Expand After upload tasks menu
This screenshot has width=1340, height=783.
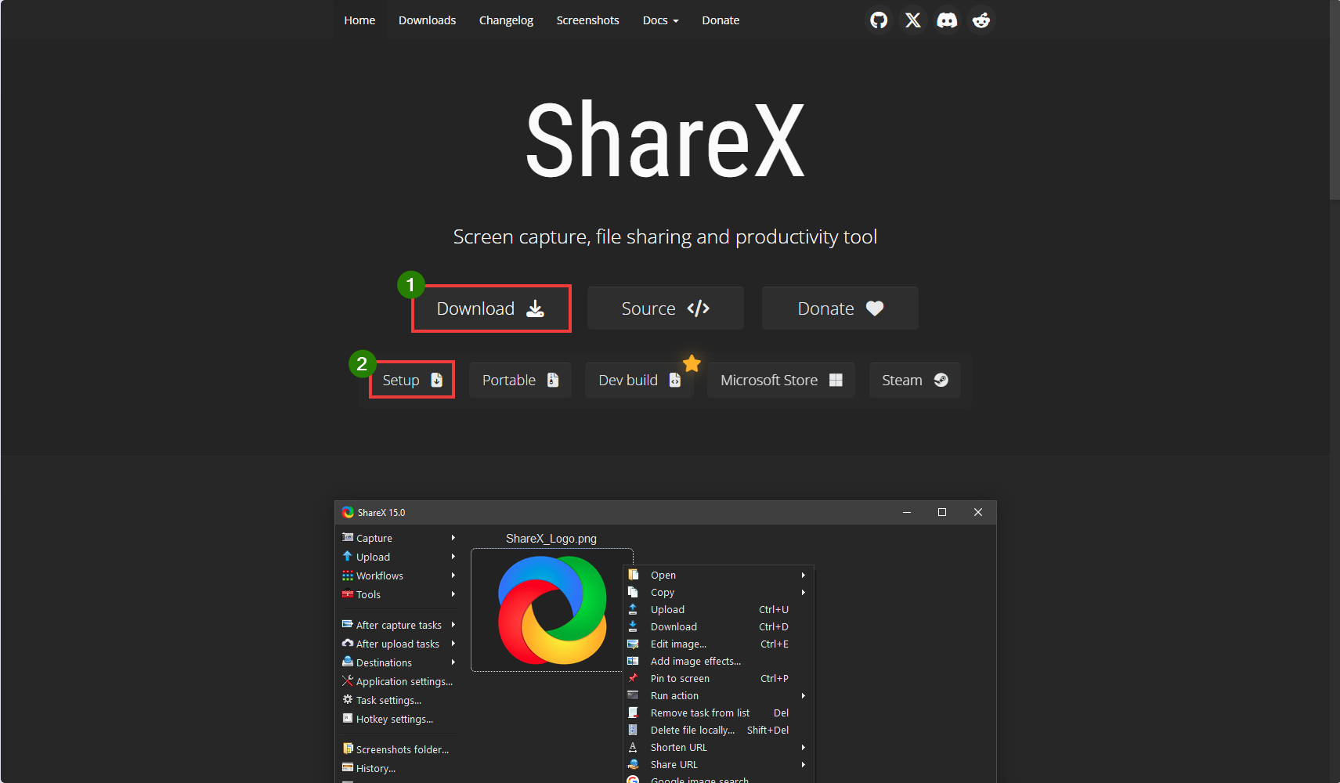pyautogui.click(x=399, y=644)
